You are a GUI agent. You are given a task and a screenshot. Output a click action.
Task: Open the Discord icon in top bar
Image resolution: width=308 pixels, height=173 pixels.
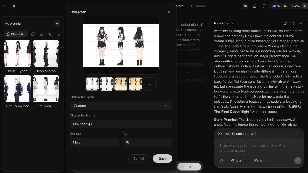tap(245, 6)
